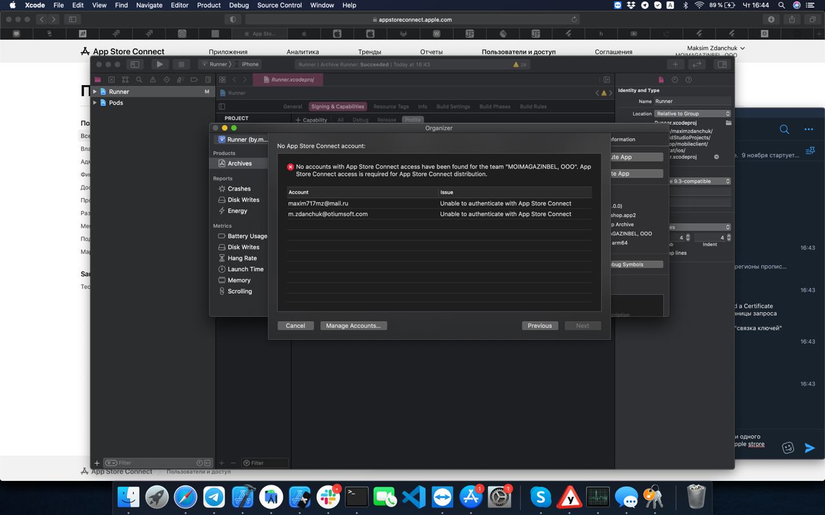Select Memory in Organizer sidebar
The width and height of the screenshot is (825, 515).
click(238, 280)
